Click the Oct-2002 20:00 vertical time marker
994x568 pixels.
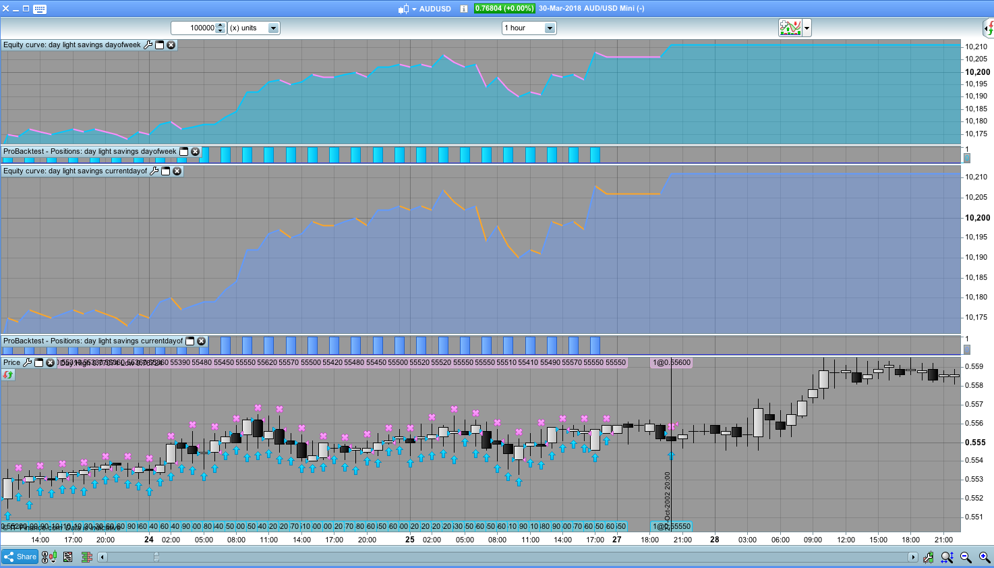(668, 501)
